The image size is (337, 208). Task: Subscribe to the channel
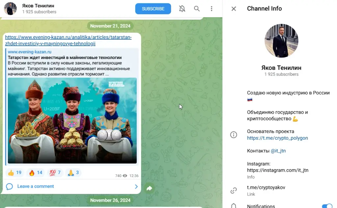(153, 9)
